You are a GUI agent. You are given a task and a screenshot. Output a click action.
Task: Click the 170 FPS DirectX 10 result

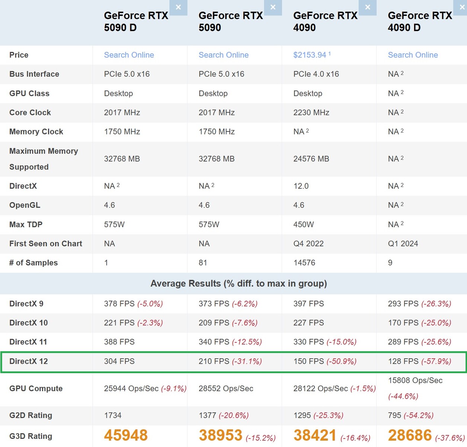tap(403, 323)
